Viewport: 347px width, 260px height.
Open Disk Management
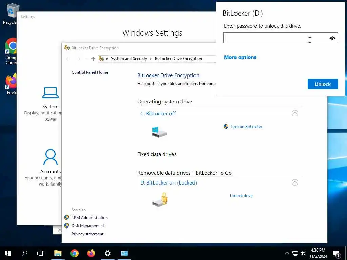[x=88, y=226]
